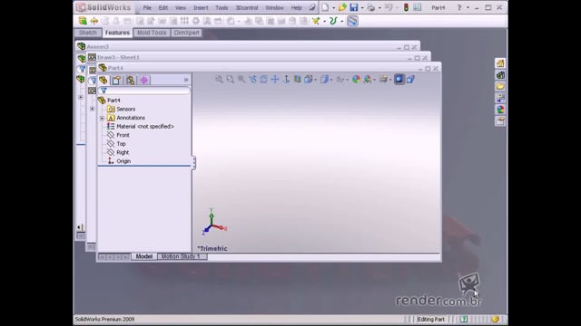Screen dimensions: 581x326
Task: Click the Save disk icon
Action: point(354,7)
